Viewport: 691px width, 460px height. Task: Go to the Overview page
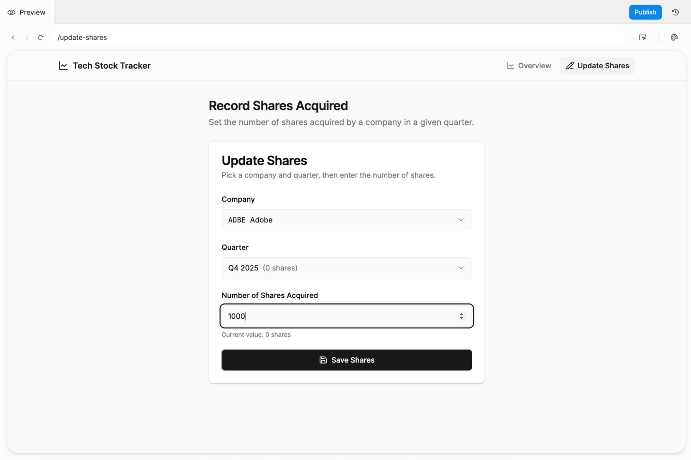click(x=529, y=66)
